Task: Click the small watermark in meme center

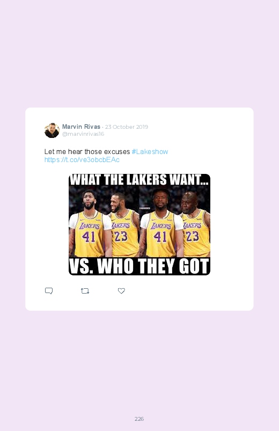Action: 144,208
